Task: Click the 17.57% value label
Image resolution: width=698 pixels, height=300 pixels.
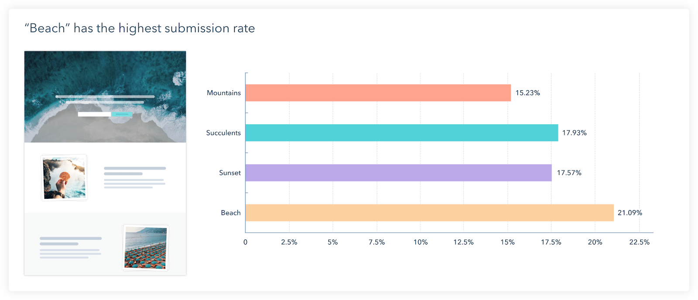Action: point(569,173)
